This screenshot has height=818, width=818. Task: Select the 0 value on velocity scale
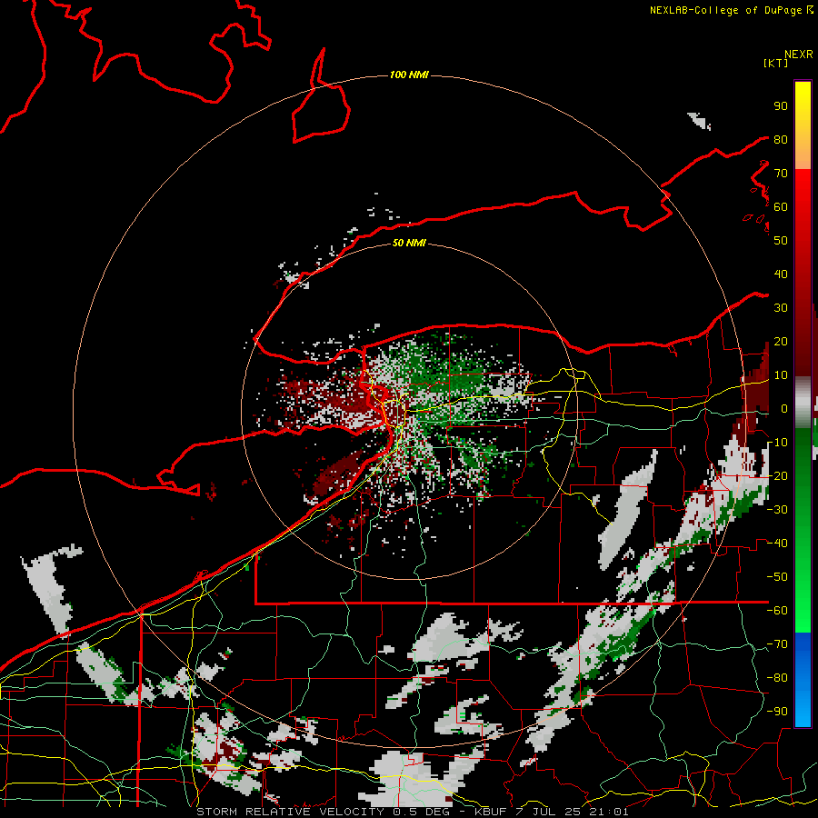pos(784,408)
